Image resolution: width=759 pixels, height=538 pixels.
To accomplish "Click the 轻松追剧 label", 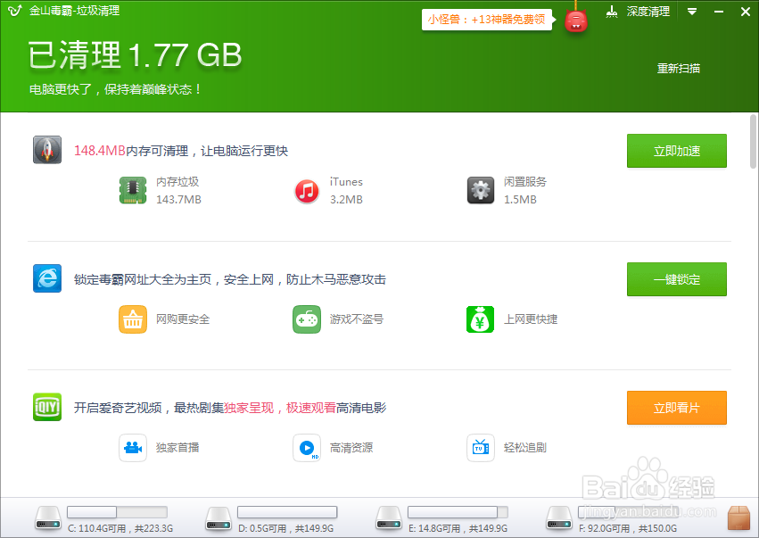I will click(525, 448).
